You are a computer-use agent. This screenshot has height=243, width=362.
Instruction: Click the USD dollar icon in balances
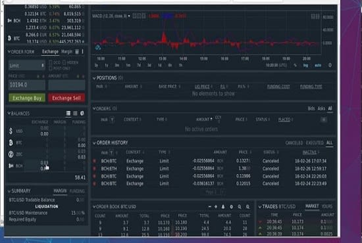tap(11, 131)
